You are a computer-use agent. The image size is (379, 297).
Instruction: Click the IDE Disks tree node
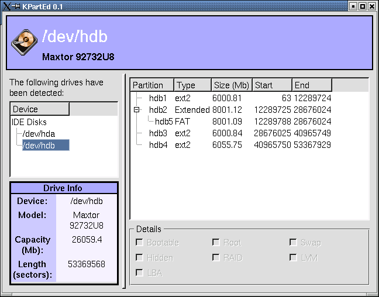pos(29,122)
